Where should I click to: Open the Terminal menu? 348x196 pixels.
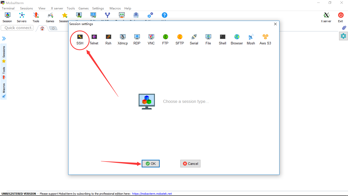tap(8, 8)
